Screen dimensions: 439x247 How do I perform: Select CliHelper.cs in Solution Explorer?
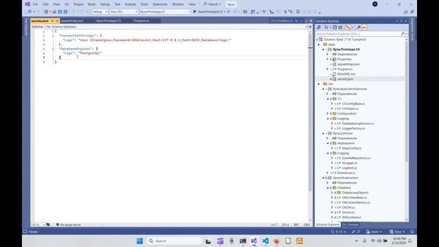(351, 108)
